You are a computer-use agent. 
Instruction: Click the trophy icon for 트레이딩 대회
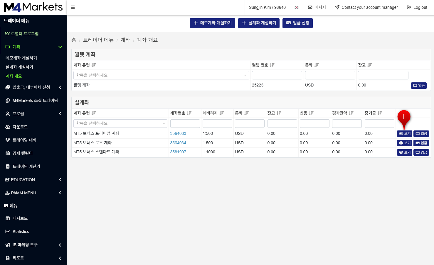[8, 140]
